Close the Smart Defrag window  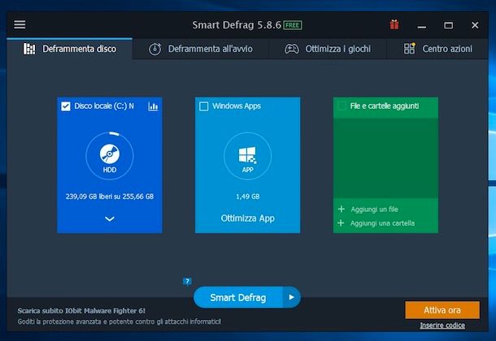(475, 25)
